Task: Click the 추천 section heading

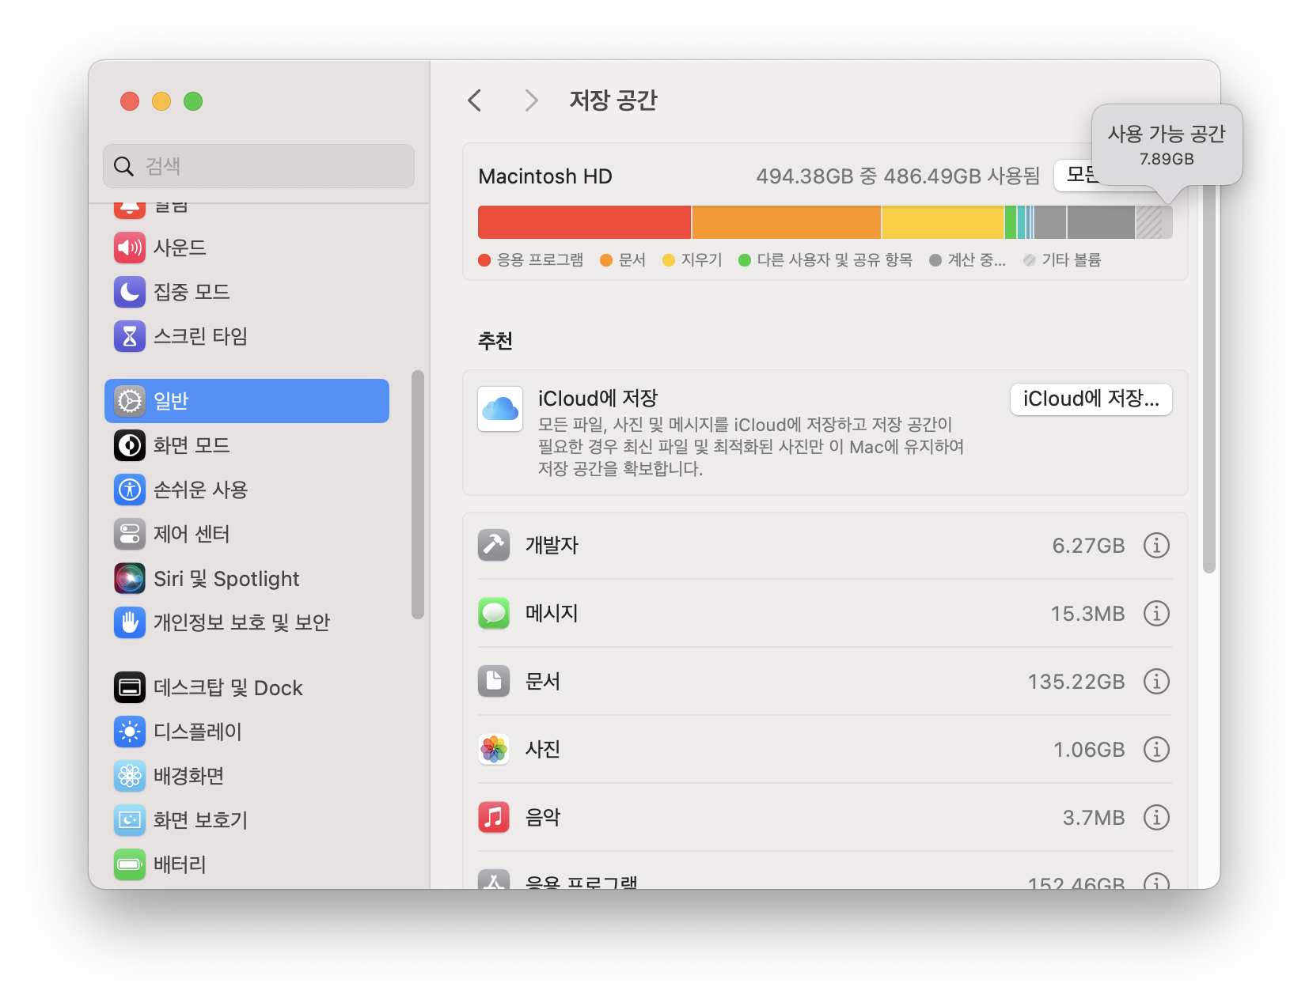Action: [495, 341]
